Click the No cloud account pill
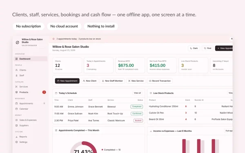Screen dimensions: 245x153 (64, 26)
